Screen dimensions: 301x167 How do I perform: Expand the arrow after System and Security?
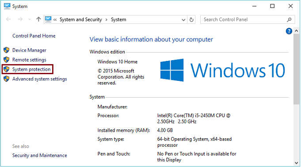click(x=106, y=19)
